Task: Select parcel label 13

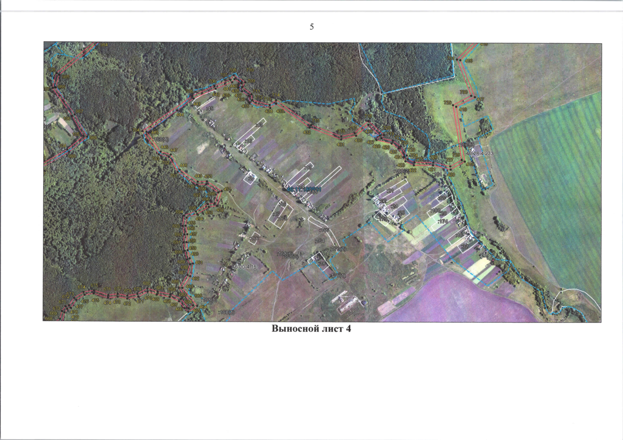Action: tap(309, 167)
